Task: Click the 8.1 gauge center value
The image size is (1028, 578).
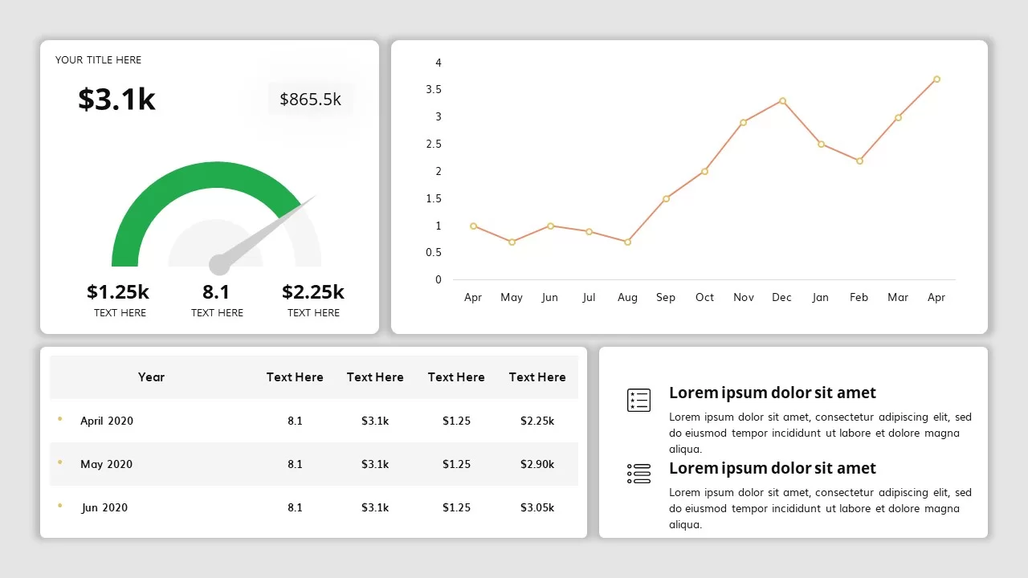Action: pos(216,291)
